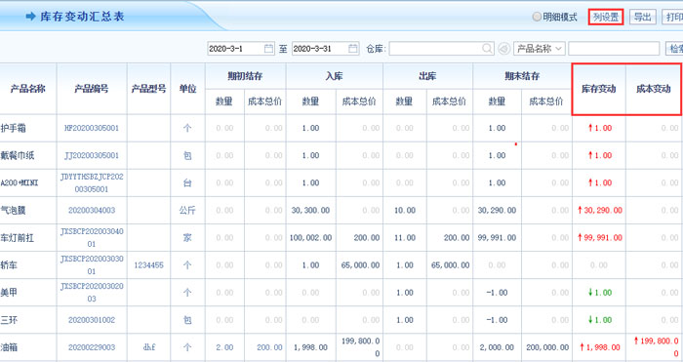The image size is (683, 362).
Task: Click ending cost 200,000.00 cell
Action: point(547,347)
